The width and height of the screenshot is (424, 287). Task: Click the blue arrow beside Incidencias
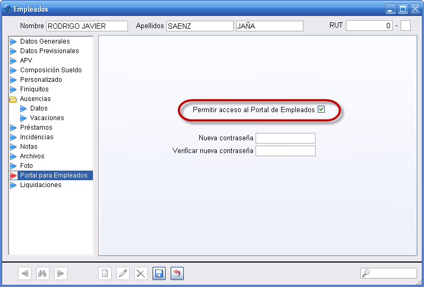13,138
